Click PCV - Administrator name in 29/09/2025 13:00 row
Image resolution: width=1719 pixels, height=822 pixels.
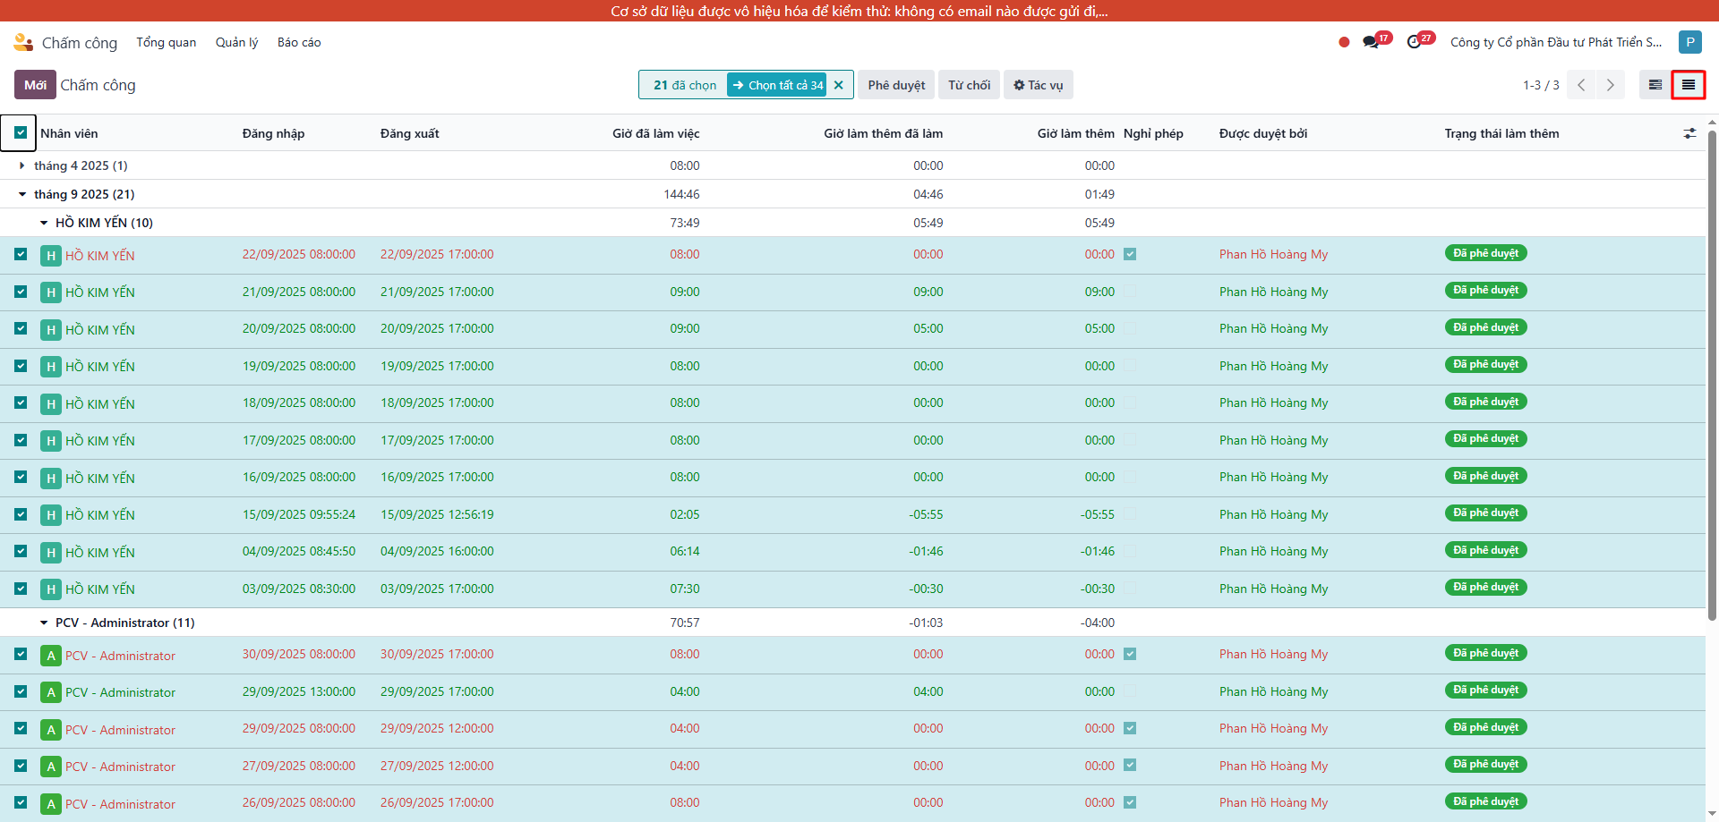tap(120, 692)
